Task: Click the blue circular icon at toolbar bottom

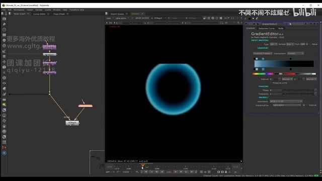Action: pyautogui.click(x=4, y=153)
